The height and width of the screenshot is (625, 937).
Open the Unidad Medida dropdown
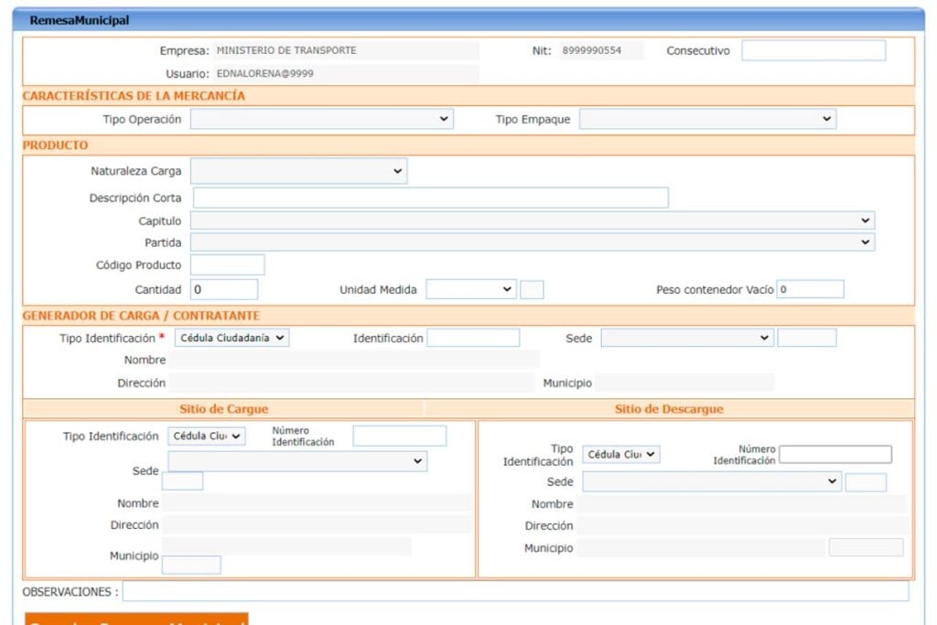pyautogui.click(x=470, y=289)
